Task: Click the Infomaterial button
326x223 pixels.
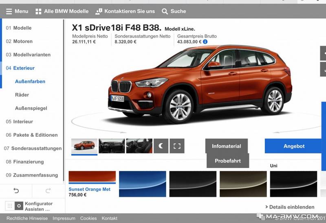Action: tap(227, 146)
